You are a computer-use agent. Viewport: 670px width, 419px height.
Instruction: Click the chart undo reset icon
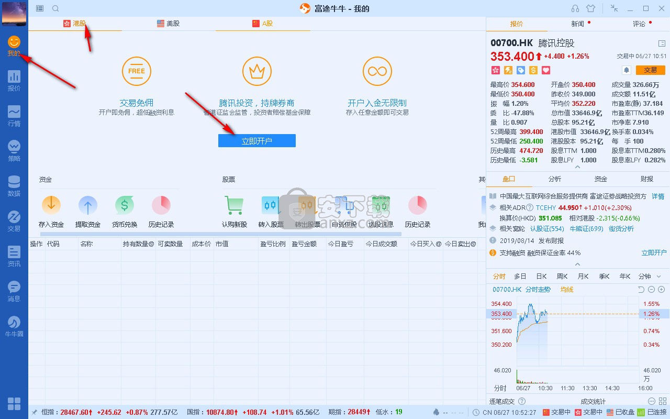641,290
